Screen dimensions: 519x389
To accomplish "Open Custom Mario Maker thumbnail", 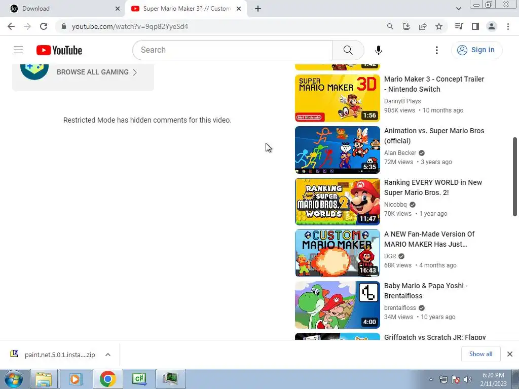I will click(337, 253).
